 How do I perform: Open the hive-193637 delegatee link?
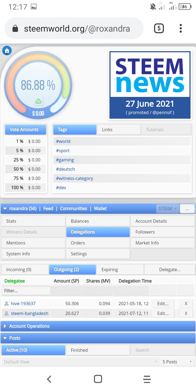tap(23, 304)
